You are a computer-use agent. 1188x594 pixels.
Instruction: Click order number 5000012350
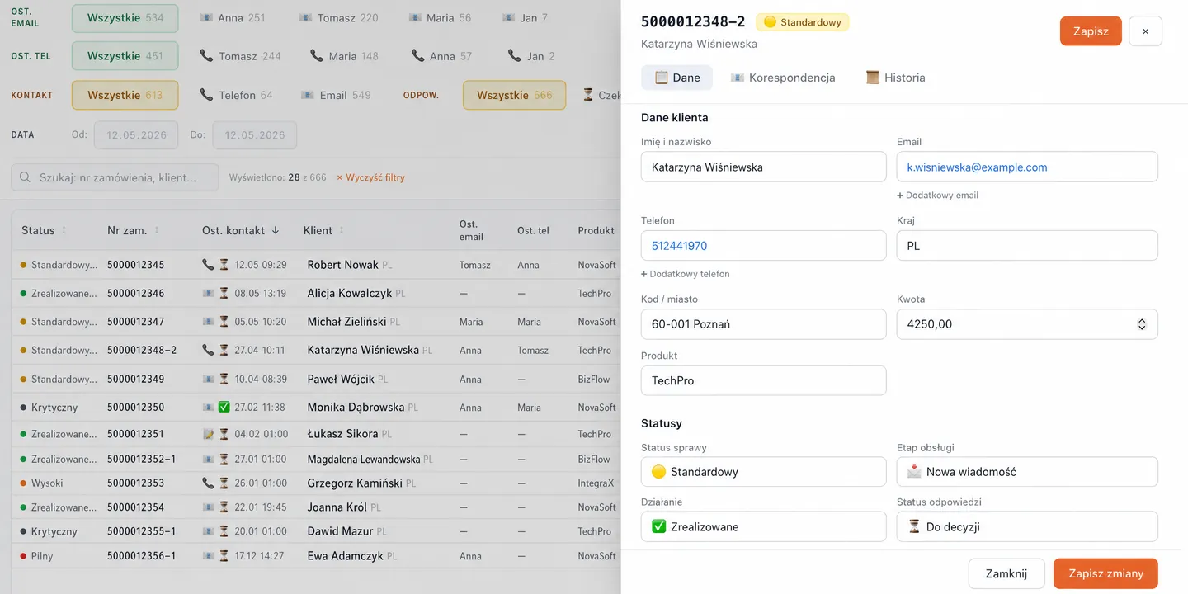point(135,407)
